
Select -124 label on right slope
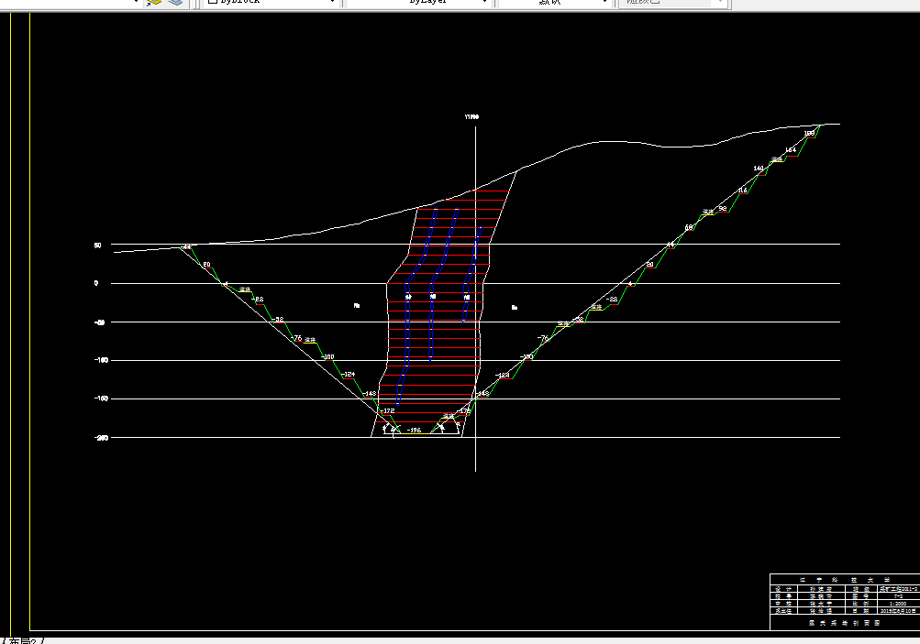[503, 375]
